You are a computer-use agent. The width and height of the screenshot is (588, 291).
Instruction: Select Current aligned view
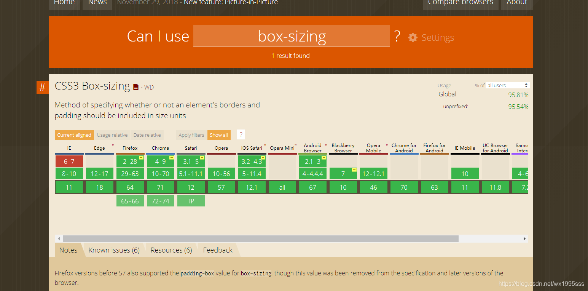(x=74, y=135)
